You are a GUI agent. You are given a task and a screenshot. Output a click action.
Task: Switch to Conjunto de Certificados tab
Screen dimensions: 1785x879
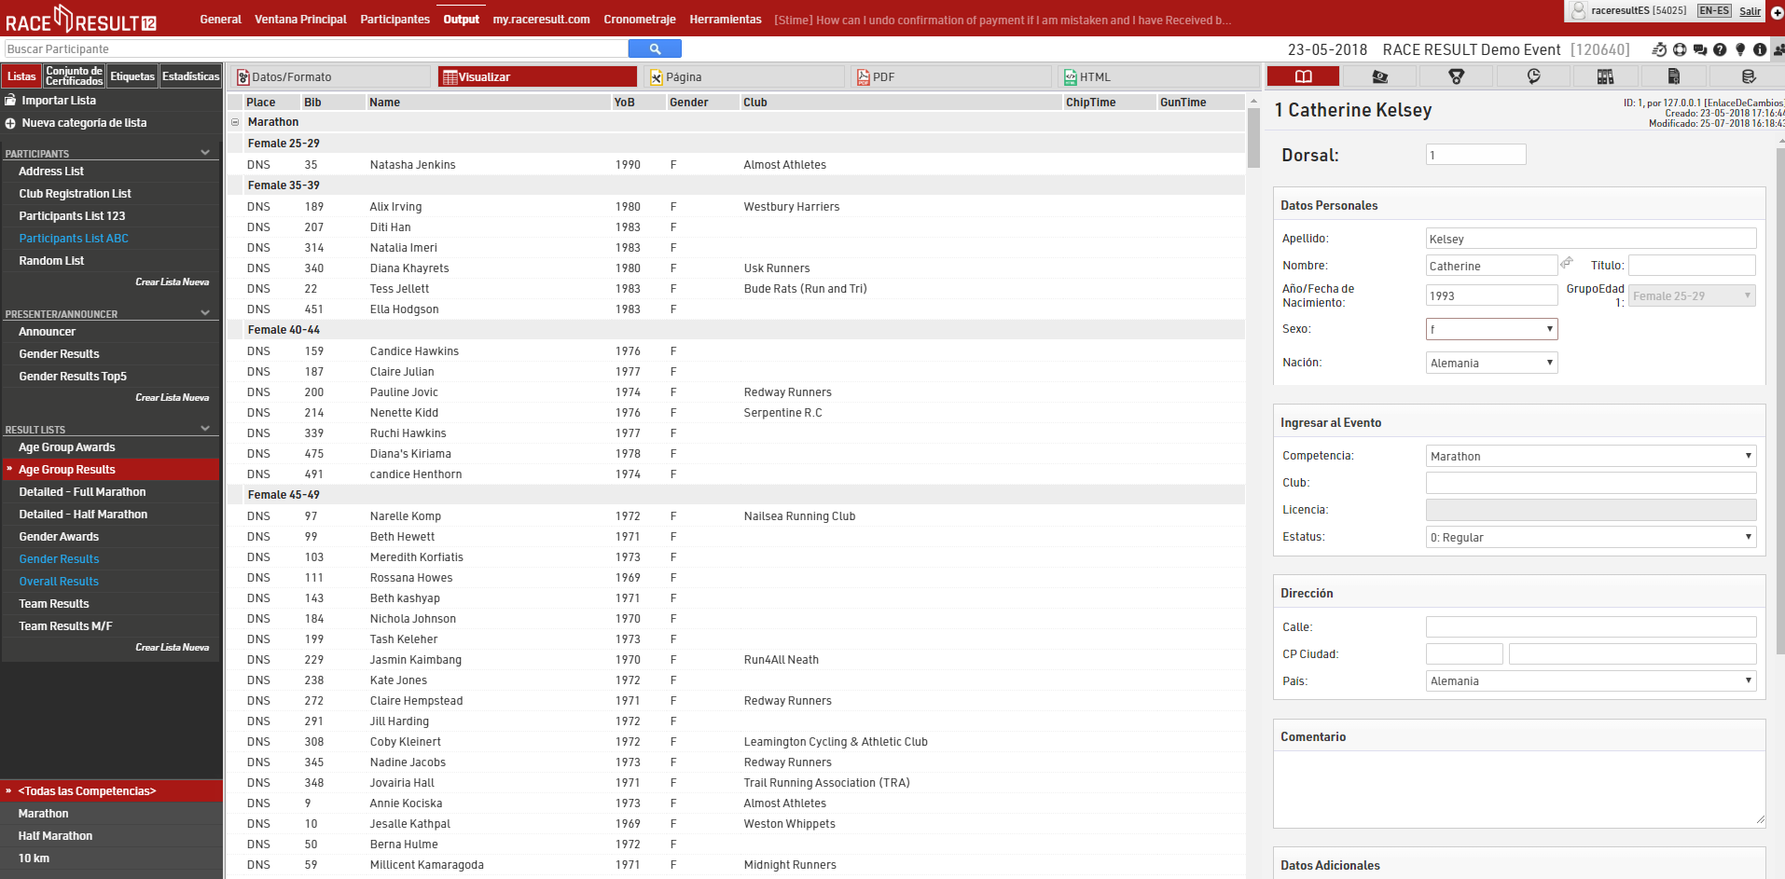pos(74,76)
